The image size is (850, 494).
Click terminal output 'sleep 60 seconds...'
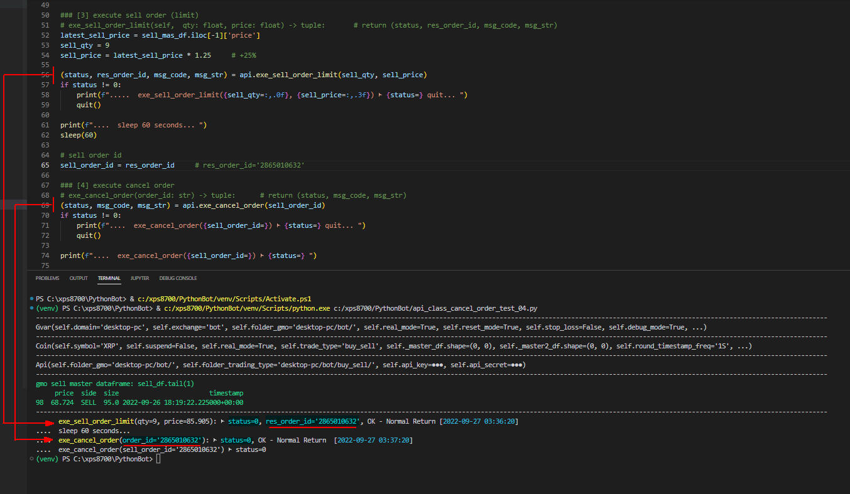[x=94, y=431]
